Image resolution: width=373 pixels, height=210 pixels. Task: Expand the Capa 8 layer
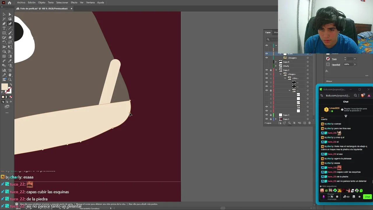tap(276, 62)
